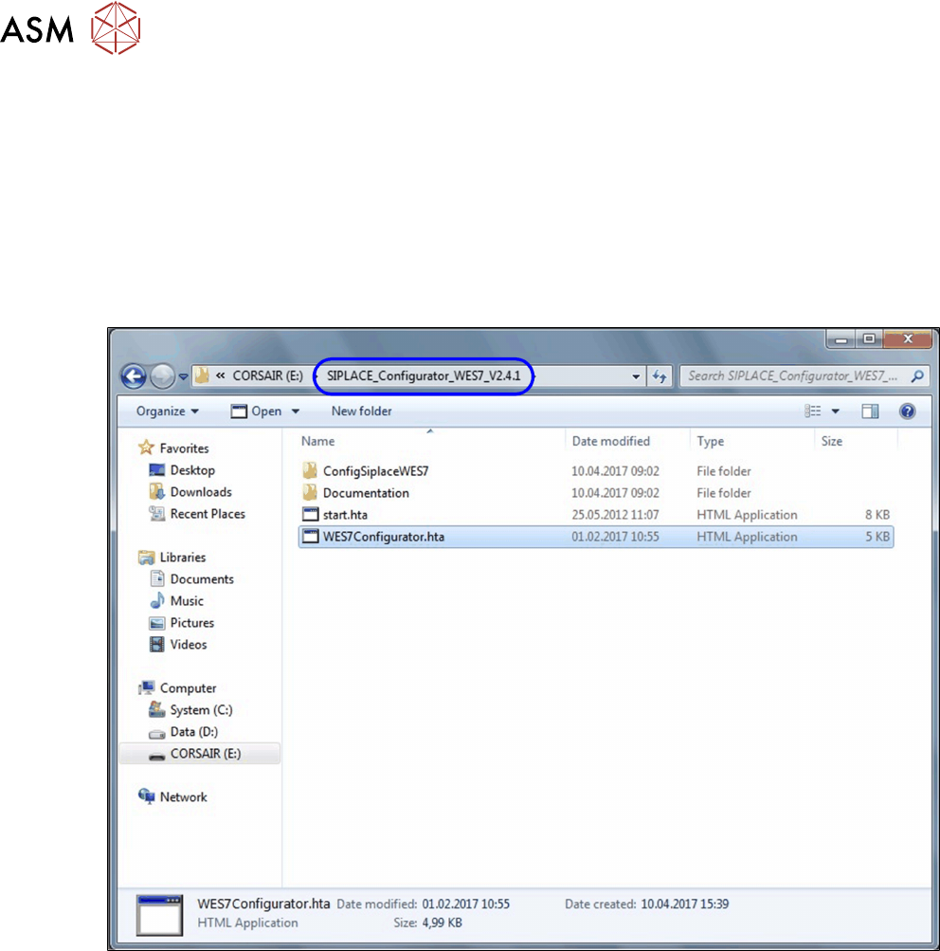Click the Computer icon in sidebar
The image size is (940, 951).
pos(146,687)
